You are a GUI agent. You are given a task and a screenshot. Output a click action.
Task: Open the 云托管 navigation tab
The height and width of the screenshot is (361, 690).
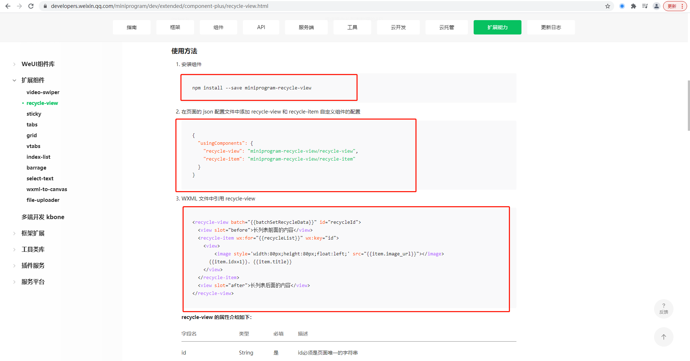447,27
